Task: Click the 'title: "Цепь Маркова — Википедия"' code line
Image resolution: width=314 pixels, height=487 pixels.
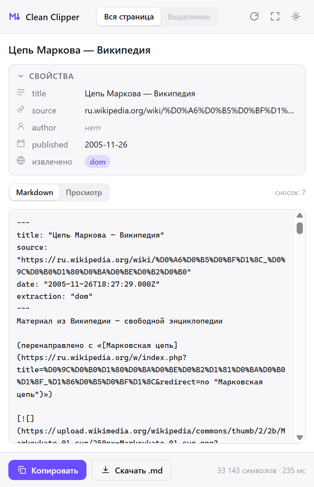Action: tap(90, 235)
